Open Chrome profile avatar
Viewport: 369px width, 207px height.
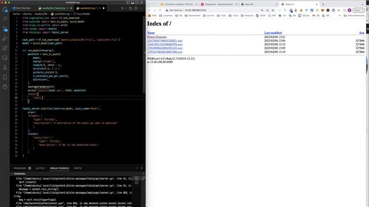[349, 10]
